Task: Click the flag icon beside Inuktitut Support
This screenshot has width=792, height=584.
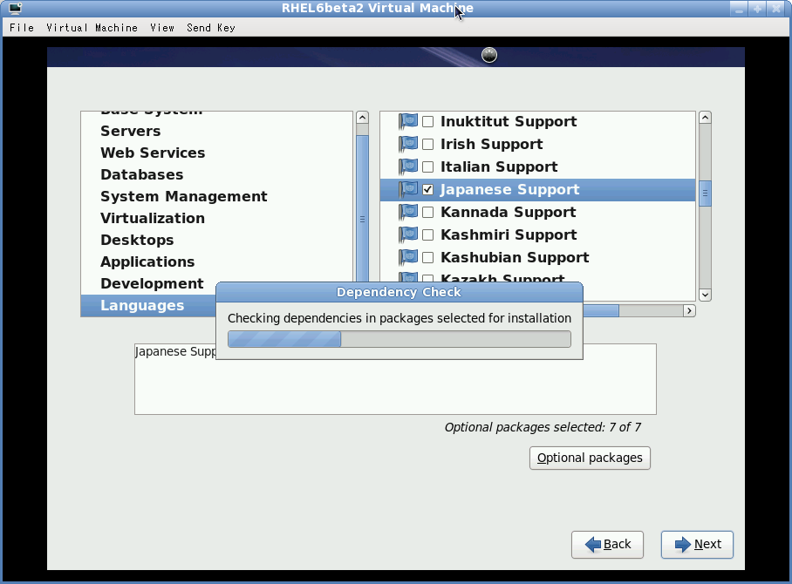Action: [x=408, y=122]
